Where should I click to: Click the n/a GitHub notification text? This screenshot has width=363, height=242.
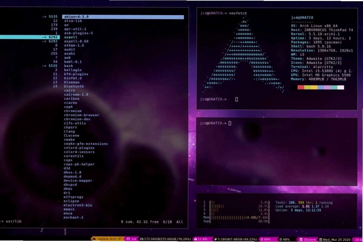(134, 239)
